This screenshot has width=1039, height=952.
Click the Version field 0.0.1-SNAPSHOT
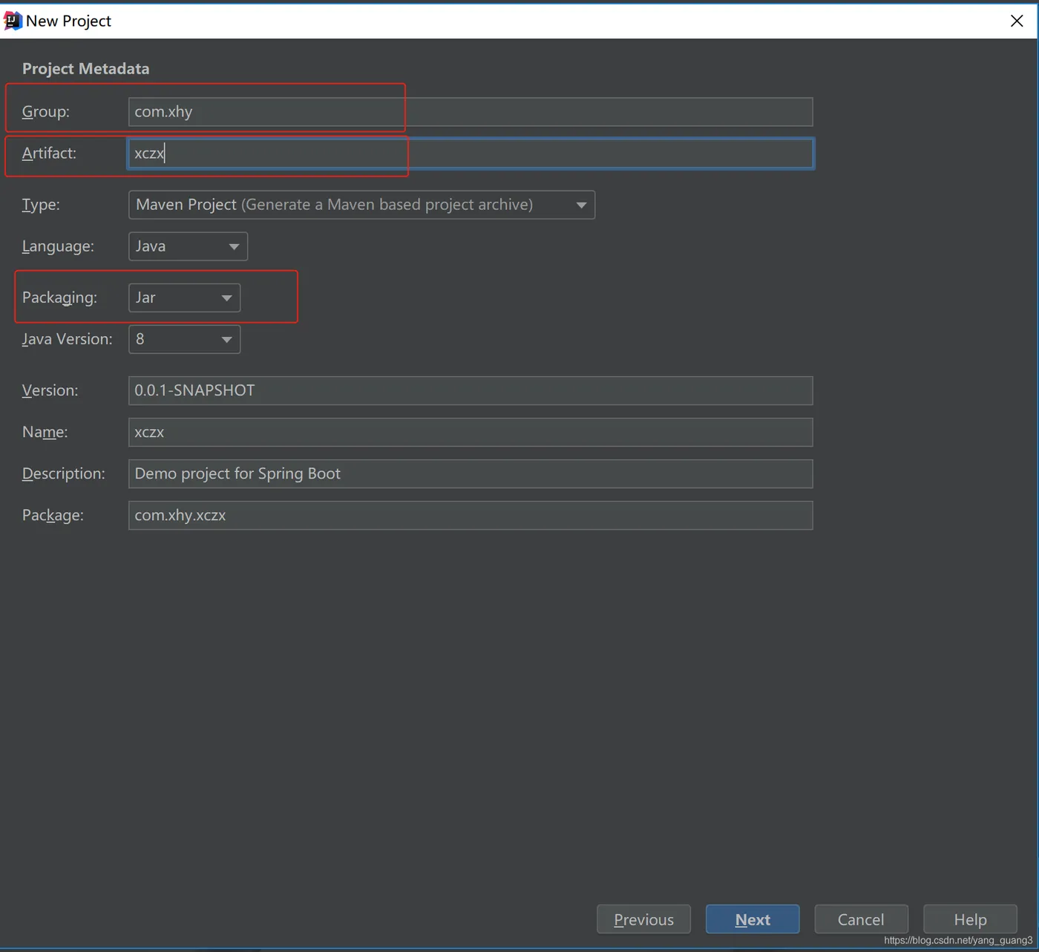(x=471, y=390)
